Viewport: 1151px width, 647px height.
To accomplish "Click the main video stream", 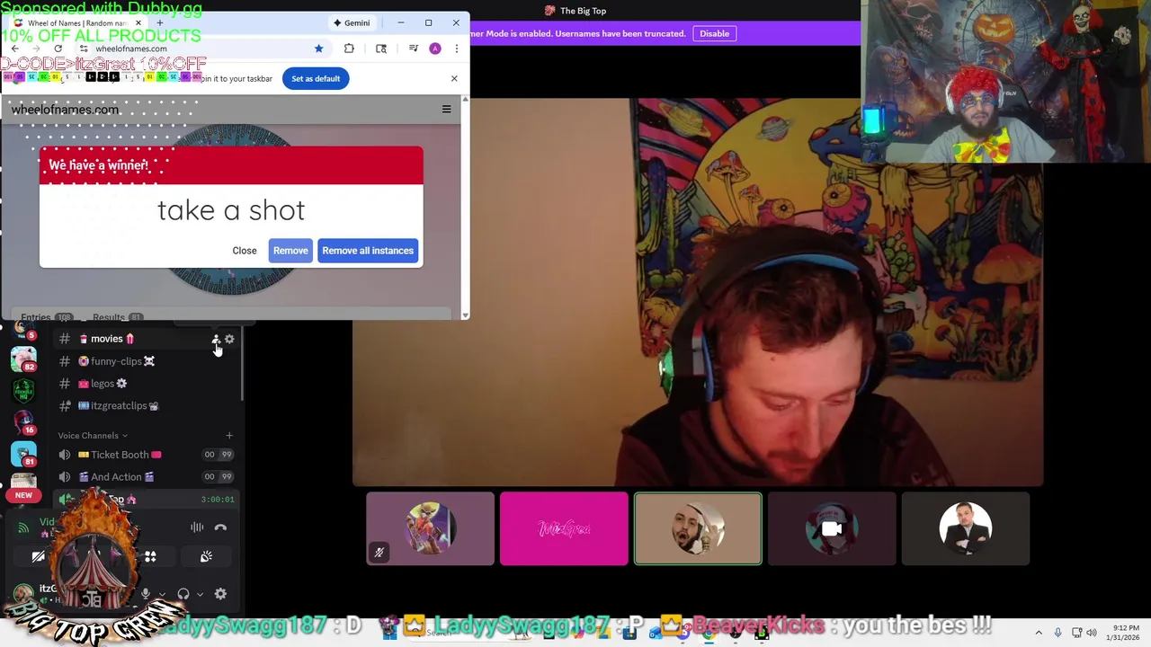I will 698,292.
